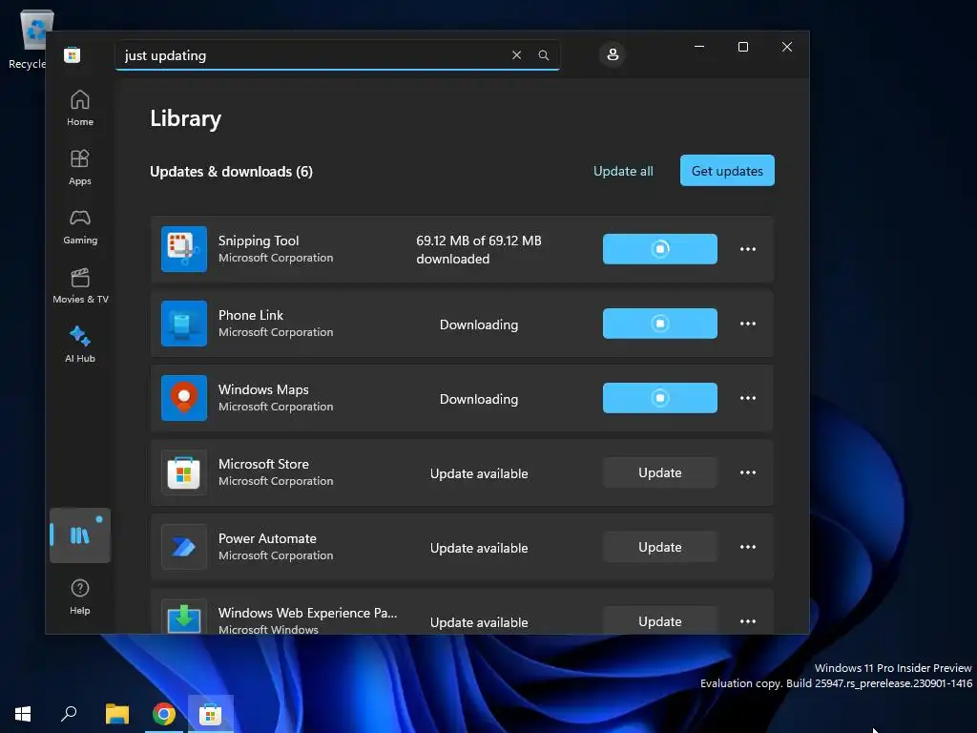977x733 pixels.
Task: Open Help in the sidebar
Action: (80, 597)
